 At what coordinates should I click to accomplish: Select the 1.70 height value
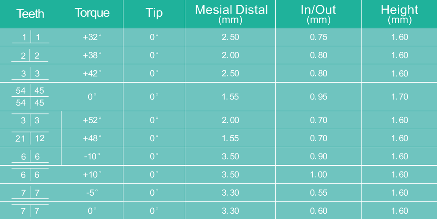[x=399, y=97]
